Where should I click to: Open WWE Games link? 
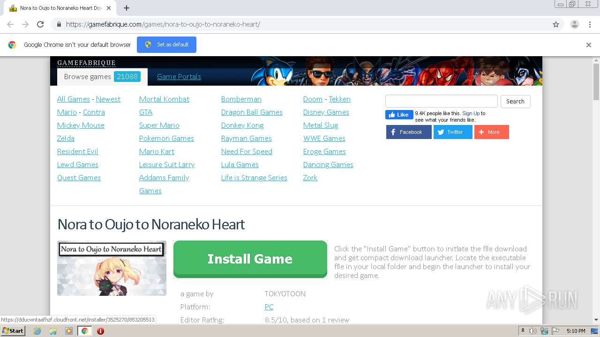324,139
